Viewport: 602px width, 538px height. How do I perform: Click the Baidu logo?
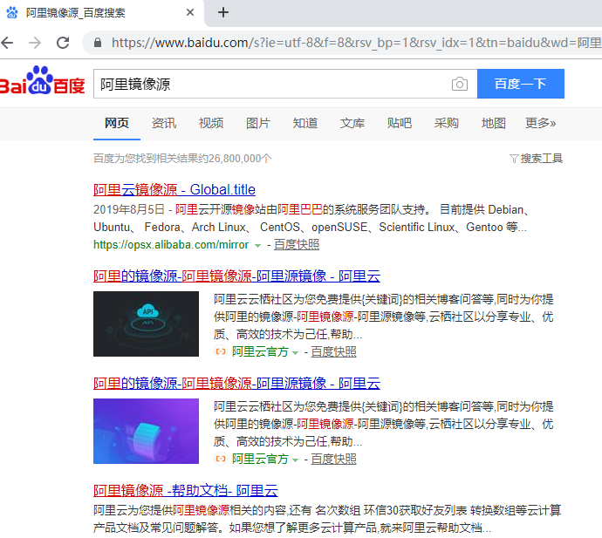click(x=42, y=81)
